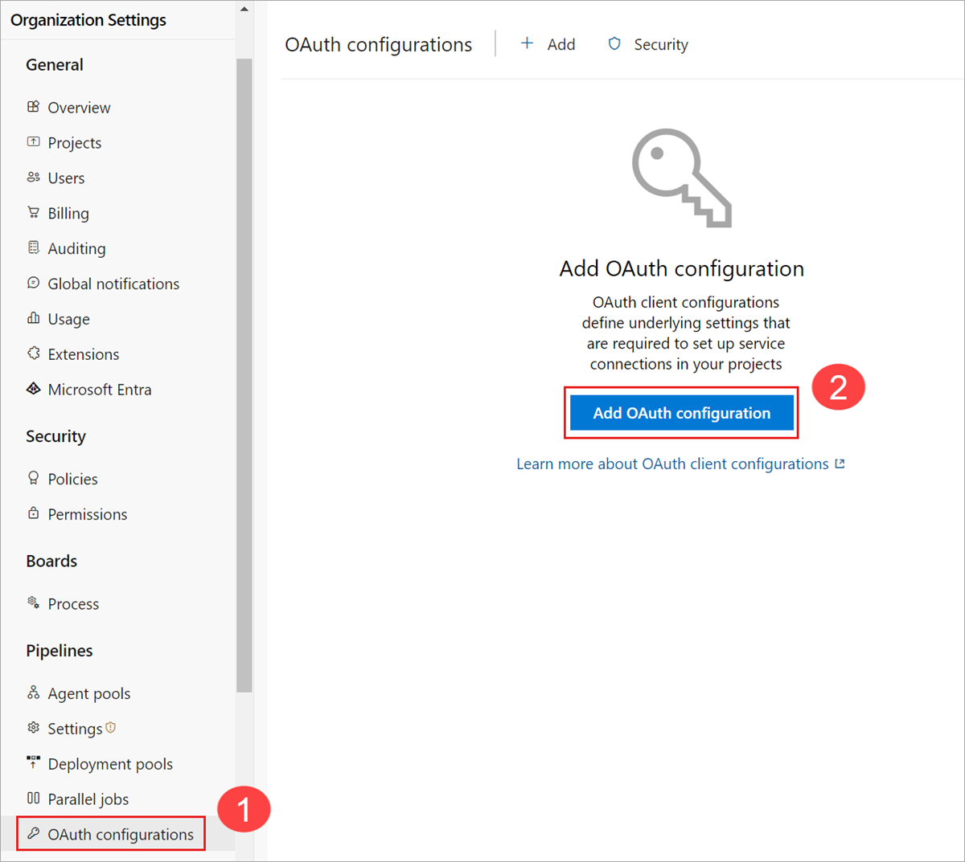Image resolution: width=965 pixels, height=862 pixels.
Task: Switch to the Projects section
Action: click(x=74, y=142)
